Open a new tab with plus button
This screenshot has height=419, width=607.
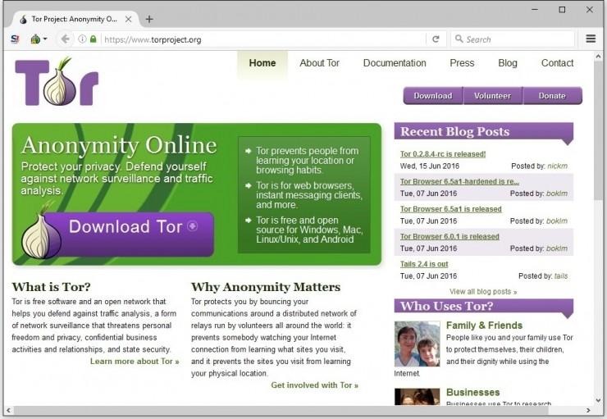pyautogui.click(x=148, y=19)
